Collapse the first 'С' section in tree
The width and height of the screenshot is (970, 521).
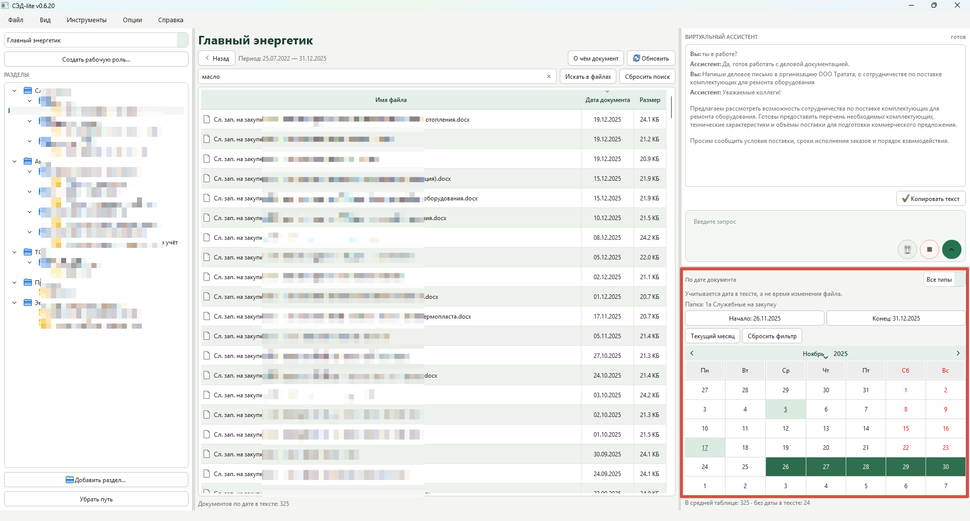pyautogui.click(x=14, y=91)
